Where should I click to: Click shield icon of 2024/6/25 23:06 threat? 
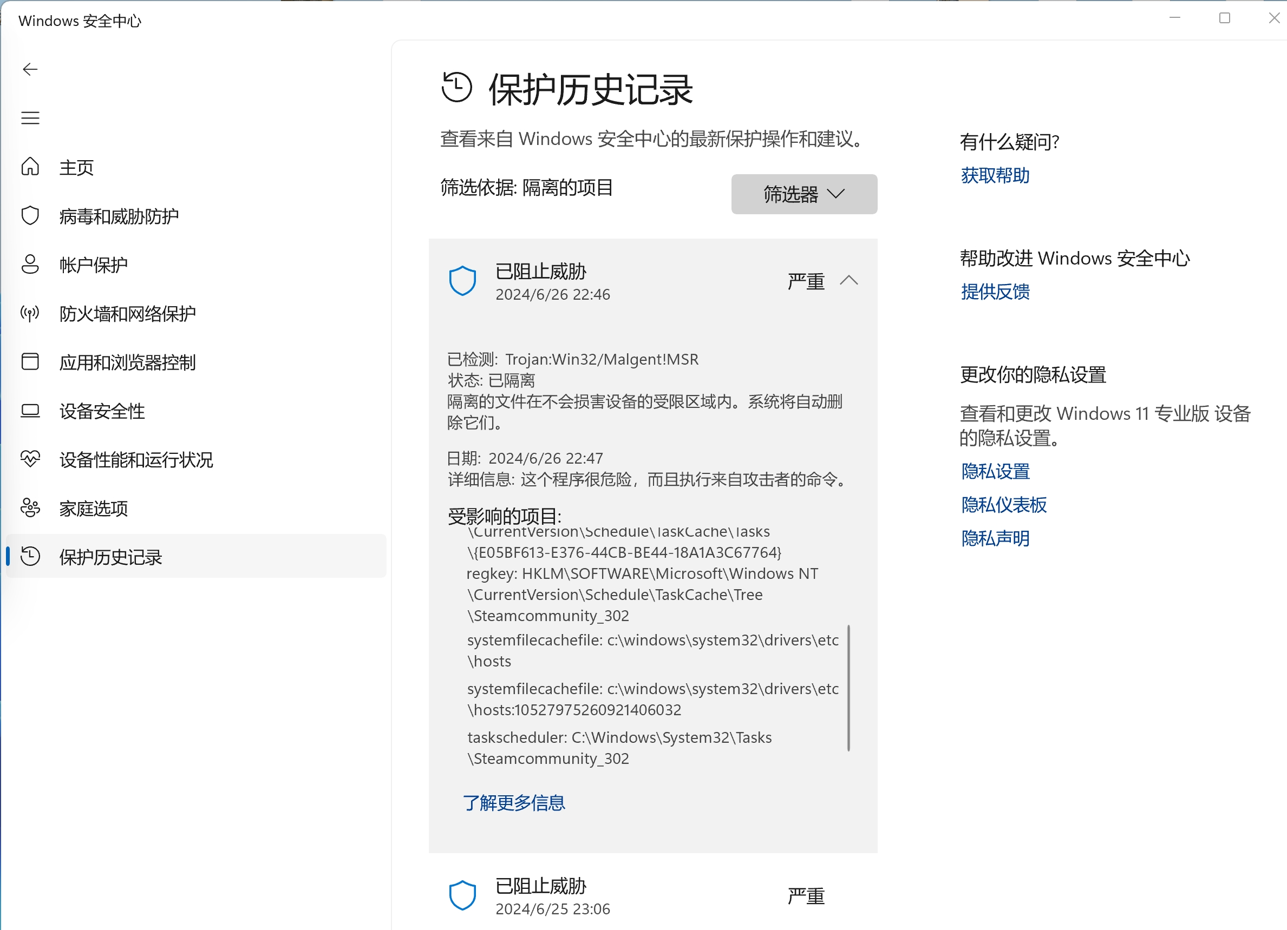(x=462, y=895)
